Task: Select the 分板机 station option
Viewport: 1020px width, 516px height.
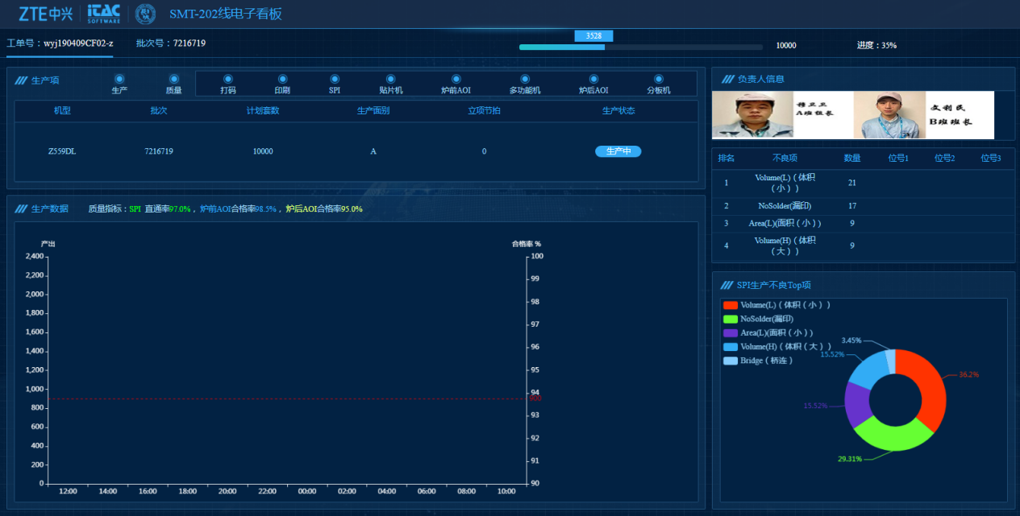Action: click(659, 79)
